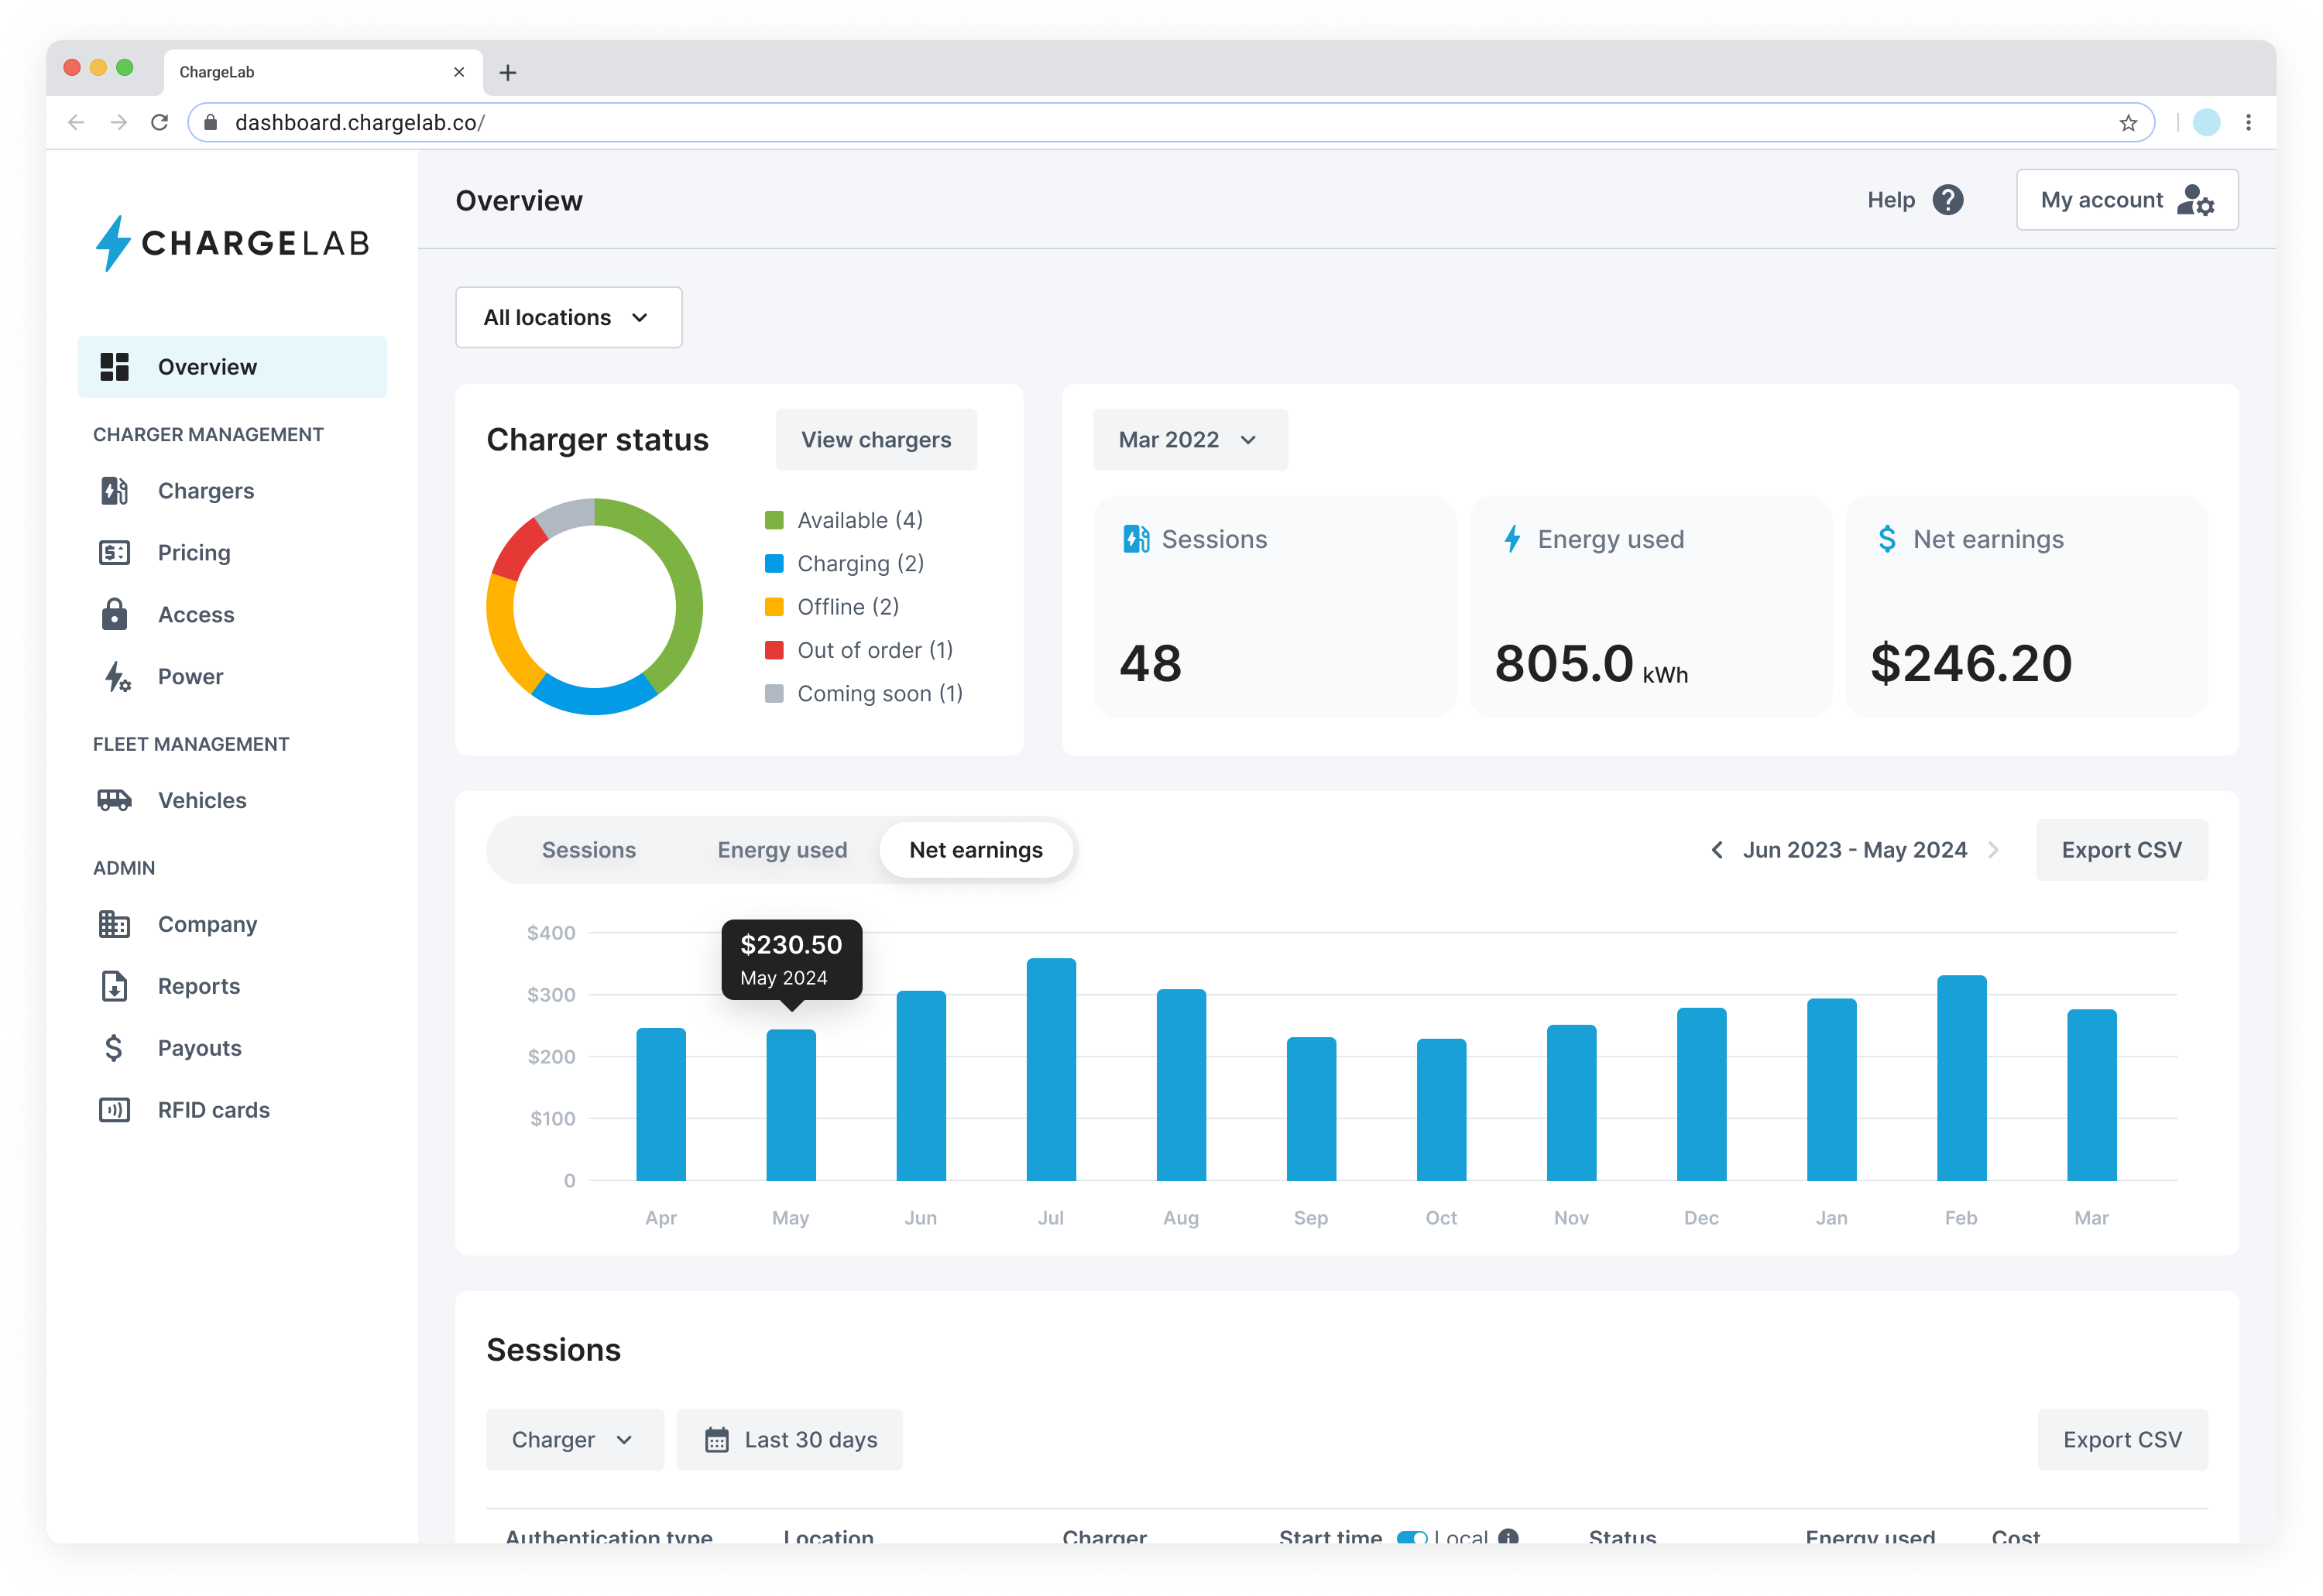Screen dimensions: 2323x1596
Task: Click the RFID cards icon
Action: pyautogui.click(x=114, y=1110)
